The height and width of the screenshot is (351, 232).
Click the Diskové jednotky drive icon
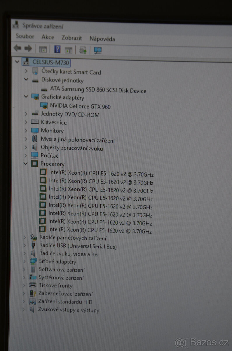[35, 80]
